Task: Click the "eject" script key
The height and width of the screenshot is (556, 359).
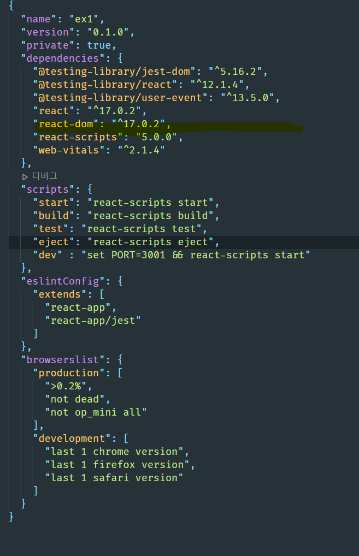Action: [x=54, y=242]
